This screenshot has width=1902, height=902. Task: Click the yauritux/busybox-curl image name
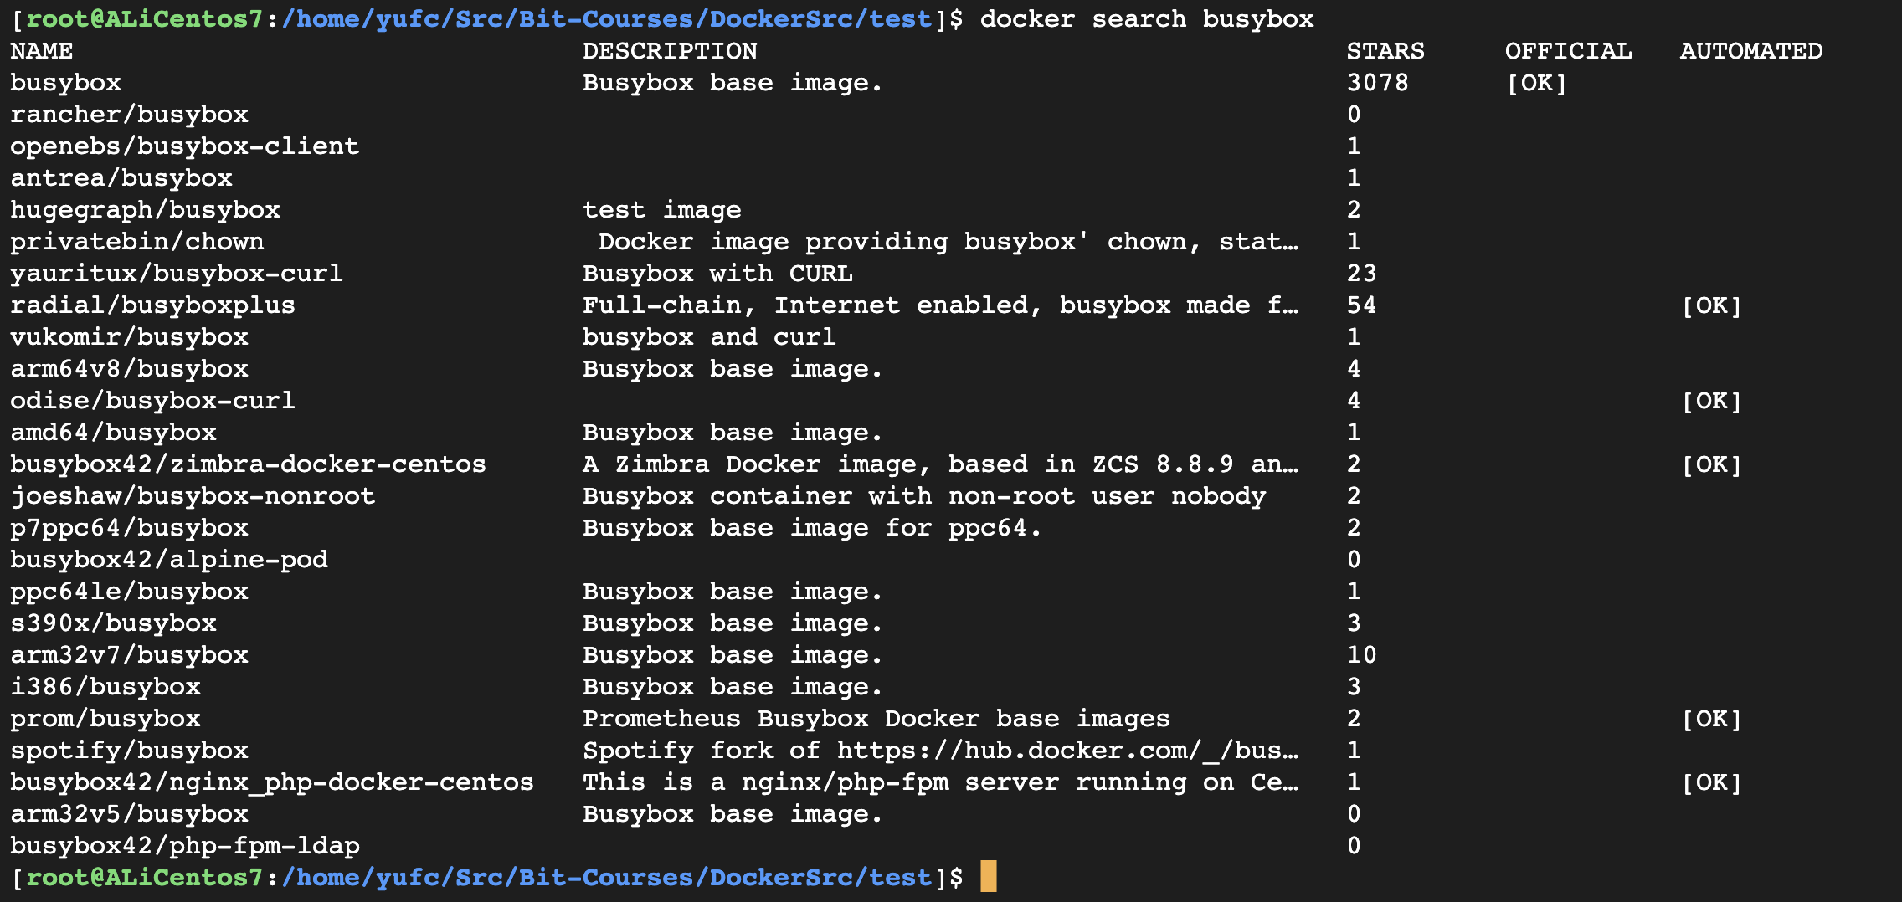[x=176, y=274]
